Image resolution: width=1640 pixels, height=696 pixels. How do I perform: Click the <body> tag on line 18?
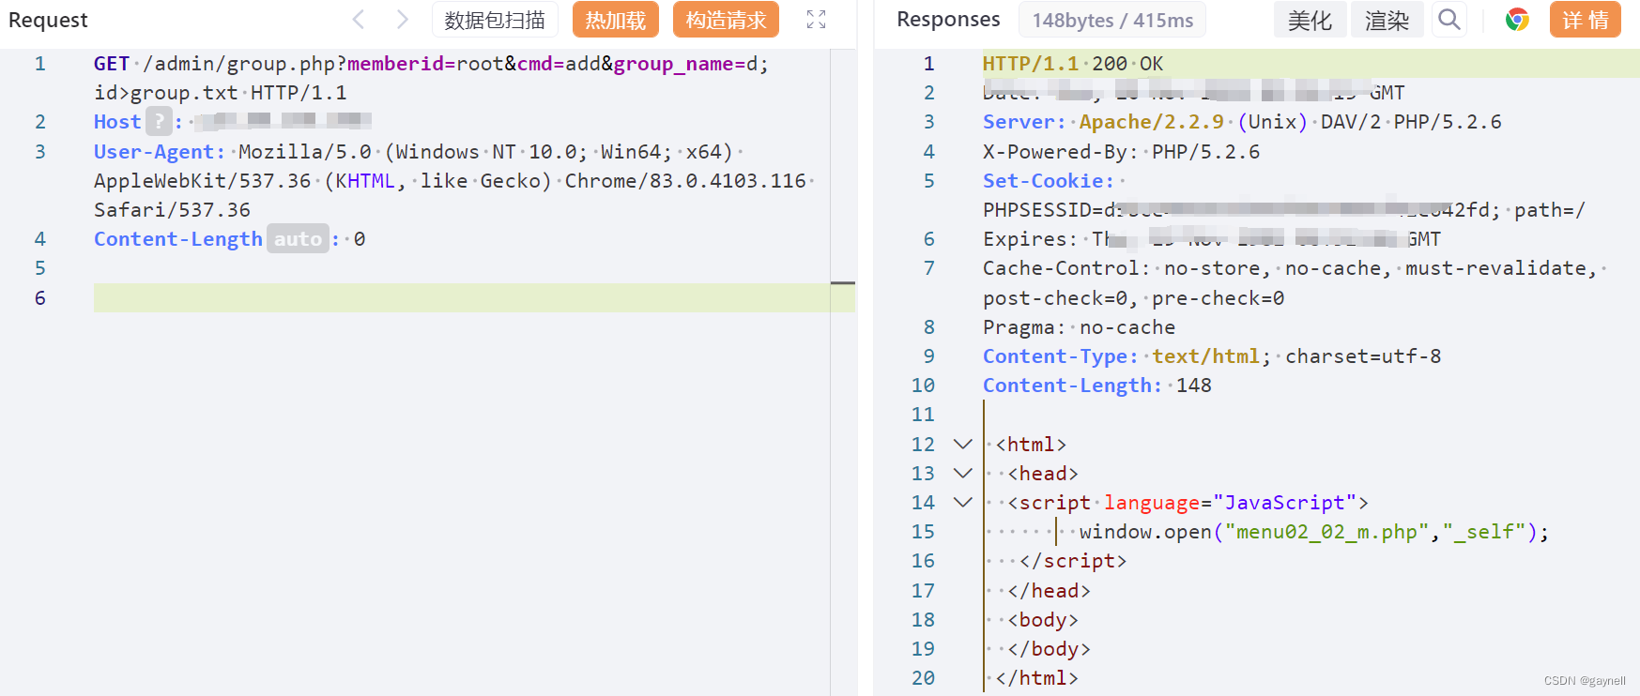pos(1043,620)
